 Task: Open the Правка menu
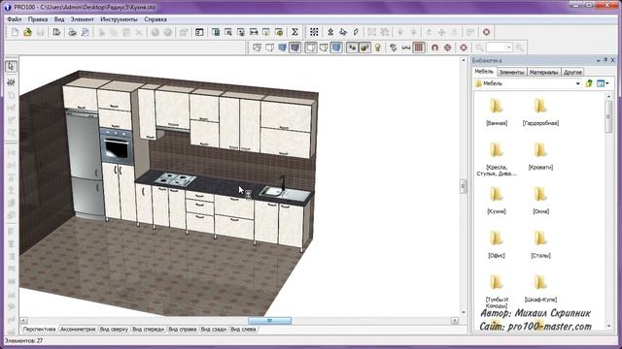click(38, 19)
